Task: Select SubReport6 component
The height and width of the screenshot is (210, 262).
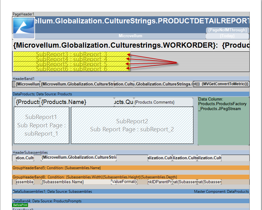Action: tap(72, 69)
